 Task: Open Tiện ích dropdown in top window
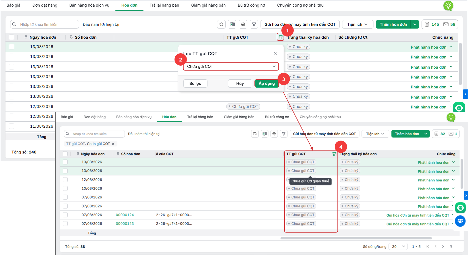tap(358, 24)
